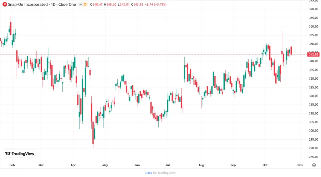Click the 370.00 price axis label
Screen dimensions: 321x177
(x=314, y=9)
